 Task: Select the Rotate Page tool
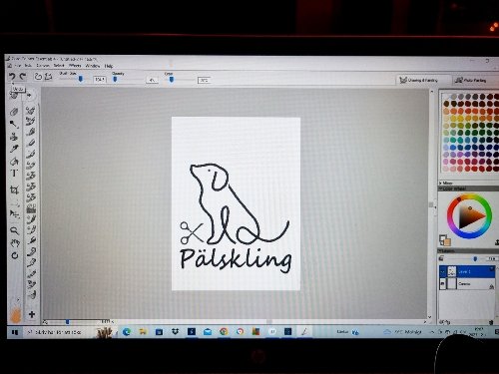pos(14,255)
